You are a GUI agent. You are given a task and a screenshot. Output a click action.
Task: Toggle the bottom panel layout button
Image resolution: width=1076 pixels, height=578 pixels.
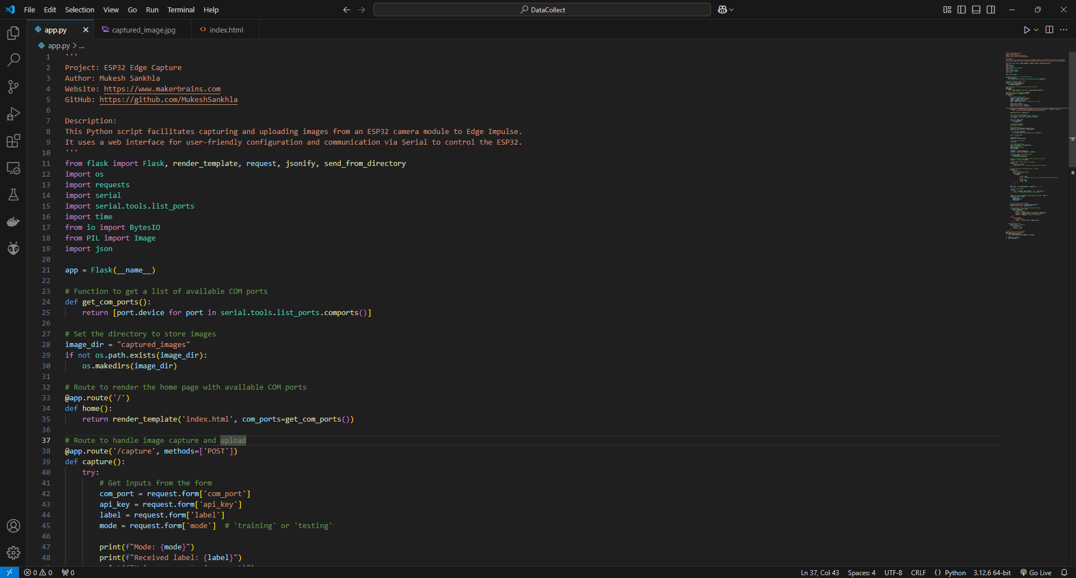[976, 10]
